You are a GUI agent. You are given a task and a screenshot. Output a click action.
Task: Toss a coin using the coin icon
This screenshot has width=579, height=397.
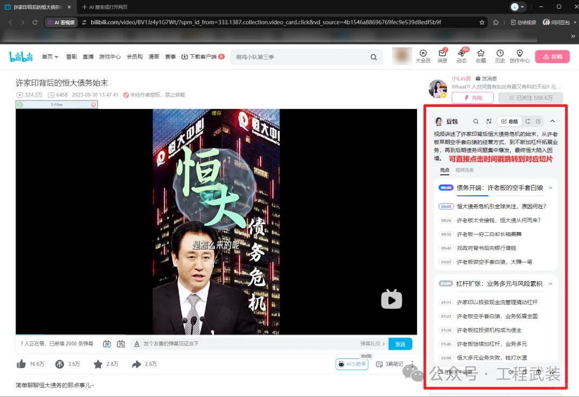pyautogui.click(x=58, y=364)
